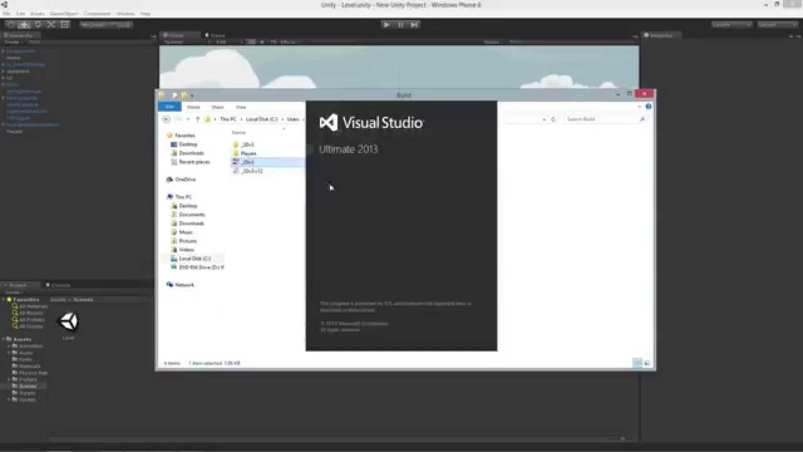This screenshot has width=803, height=452.
Task: Click the Pause button in Unity
Action: (x=400, y=24)
